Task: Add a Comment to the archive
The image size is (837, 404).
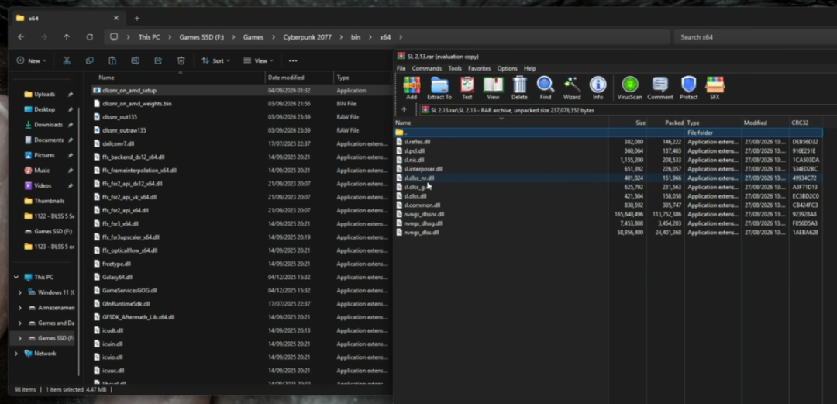Action: pos(660,88)
